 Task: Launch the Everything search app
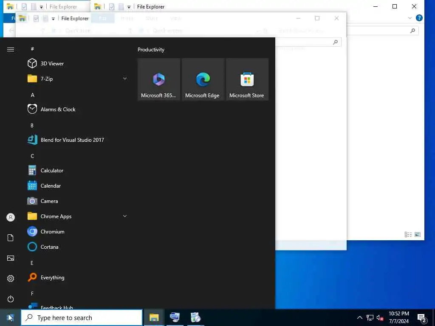pyautogui.click(x=78, y=278)
